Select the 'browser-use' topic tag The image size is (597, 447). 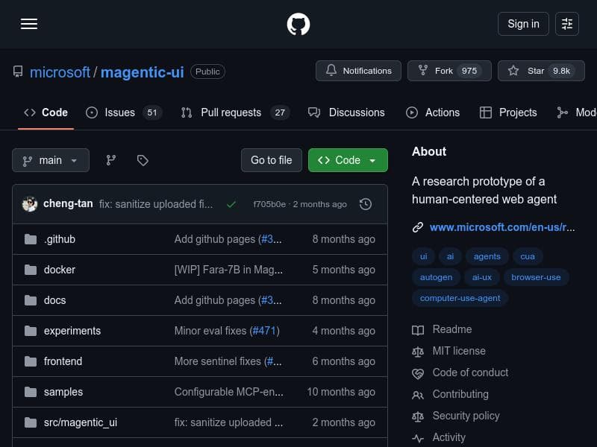click(x=536, y=277)
